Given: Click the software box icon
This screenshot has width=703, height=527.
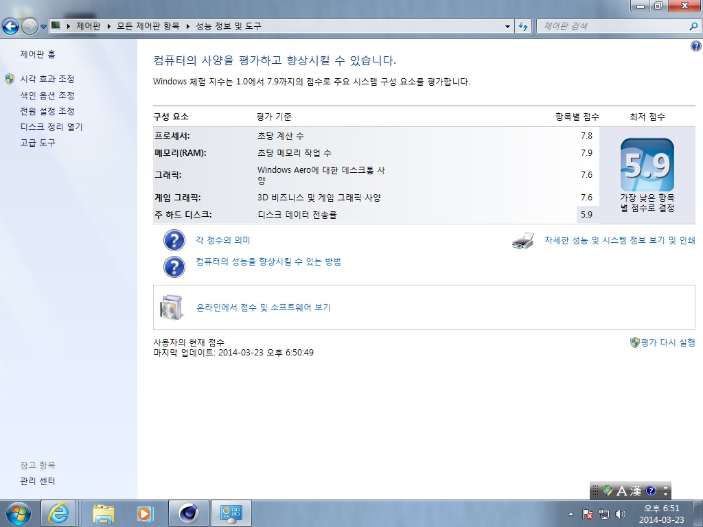Looking at the screenshot, I should click(x=172, y=307).
